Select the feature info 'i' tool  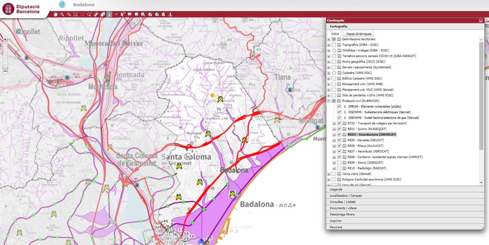point(109,14)
